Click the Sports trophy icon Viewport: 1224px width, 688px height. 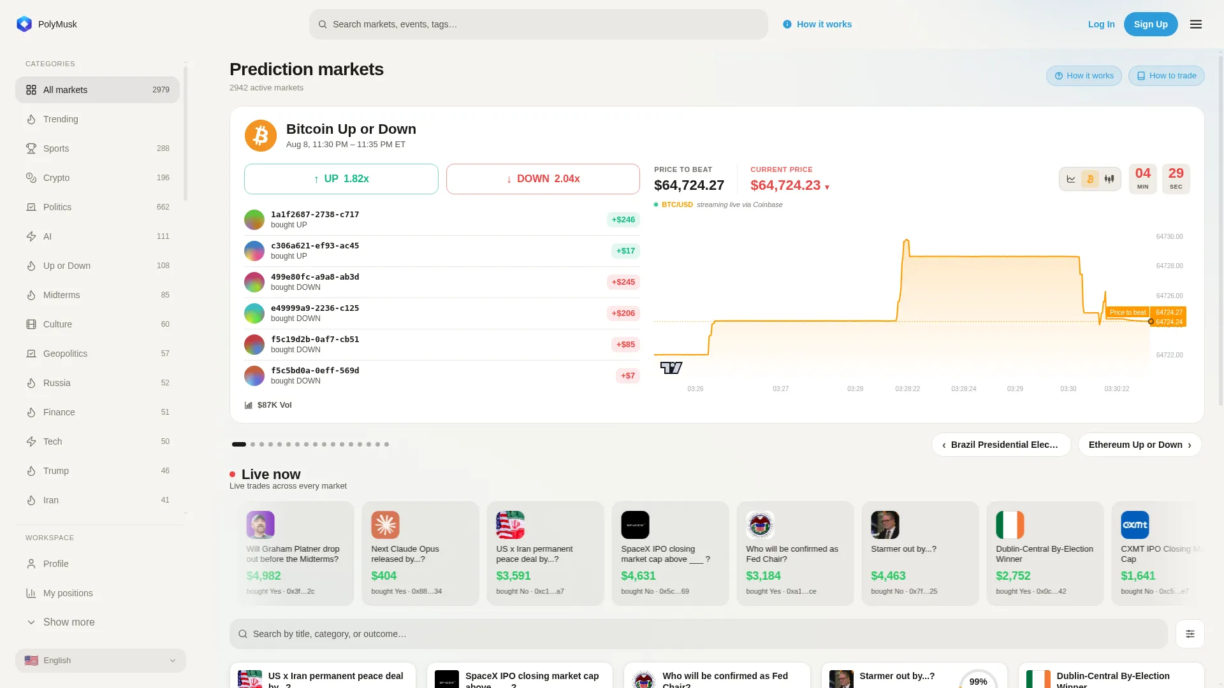point(31,148)
